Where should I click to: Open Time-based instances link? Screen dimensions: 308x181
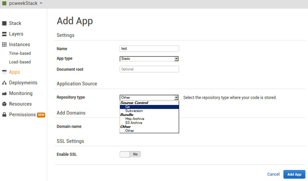(20, 53)
